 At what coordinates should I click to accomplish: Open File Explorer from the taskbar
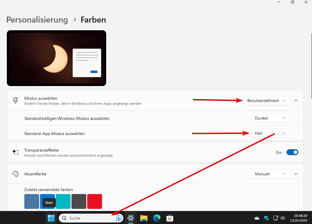point(144,218)
